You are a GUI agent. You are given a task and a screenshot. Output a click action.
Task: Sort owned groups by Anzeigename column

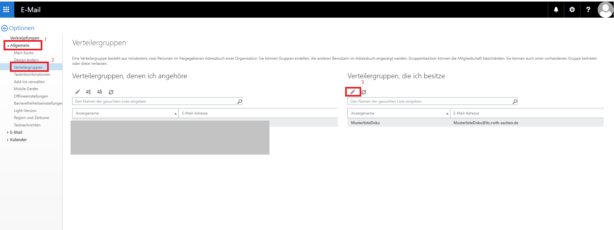point(398,113)
